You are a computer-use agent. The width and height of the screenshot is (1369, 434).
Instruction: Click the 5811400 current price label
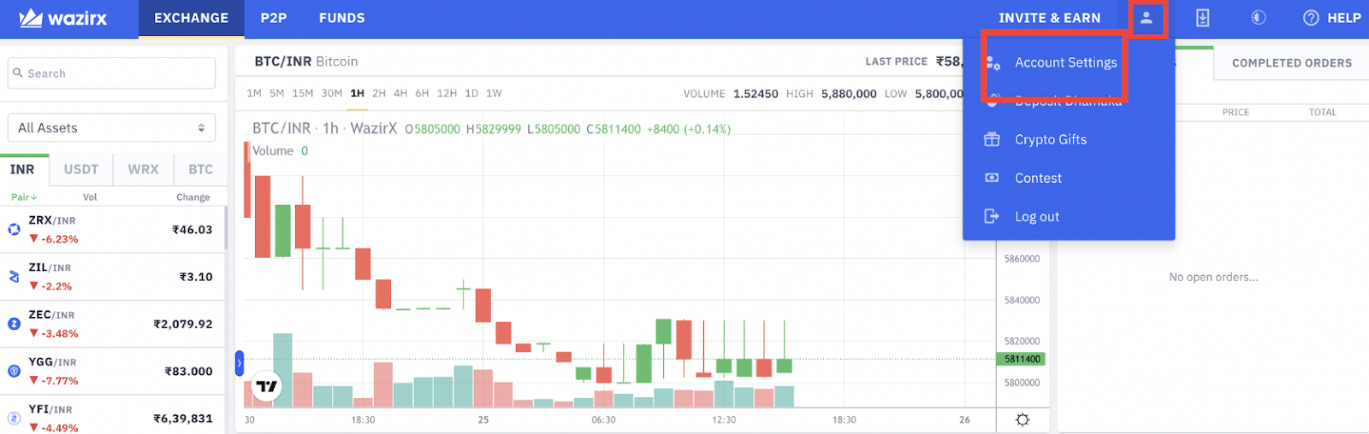(1022, 359)
